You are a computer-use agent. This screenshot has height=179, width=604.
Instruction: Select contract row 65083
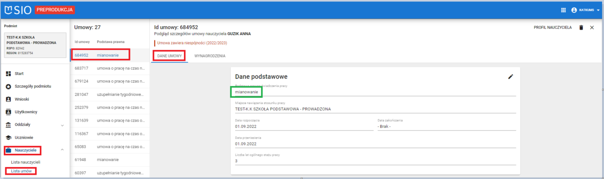pyautogui.click(x=110, y=147)
